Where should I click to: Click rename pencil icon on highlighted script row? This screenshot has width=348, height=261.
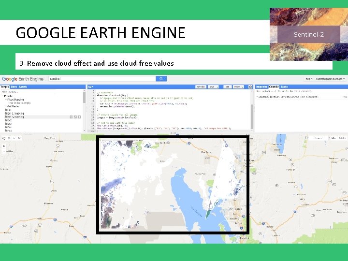[75, 117]
